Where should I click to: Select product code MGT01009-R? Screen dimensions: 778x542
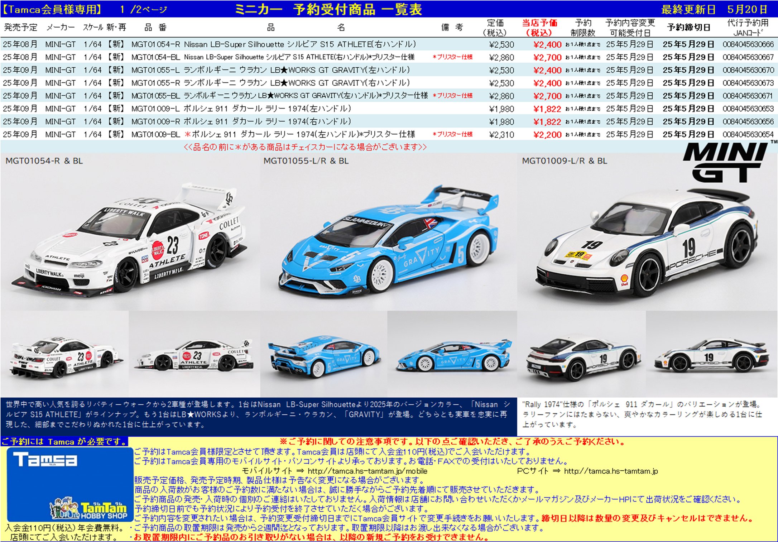pyautogui.click(x=155, y=122)
